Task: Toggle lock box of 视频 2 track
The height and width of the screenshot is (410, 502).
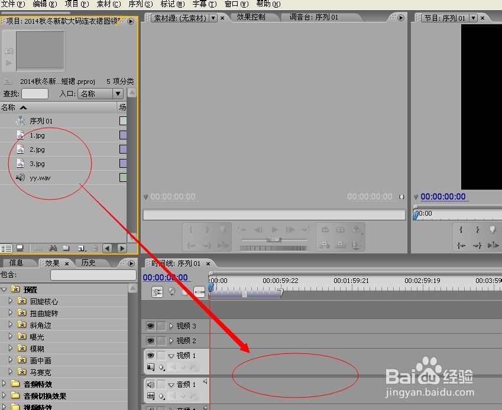Action: [161, 341]
